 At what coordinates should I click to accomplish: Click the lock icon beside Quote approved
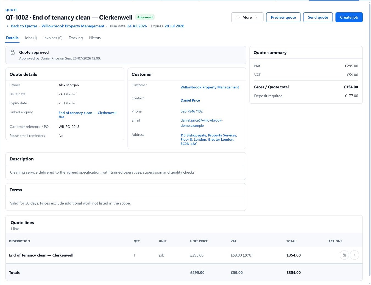[13, 52]
